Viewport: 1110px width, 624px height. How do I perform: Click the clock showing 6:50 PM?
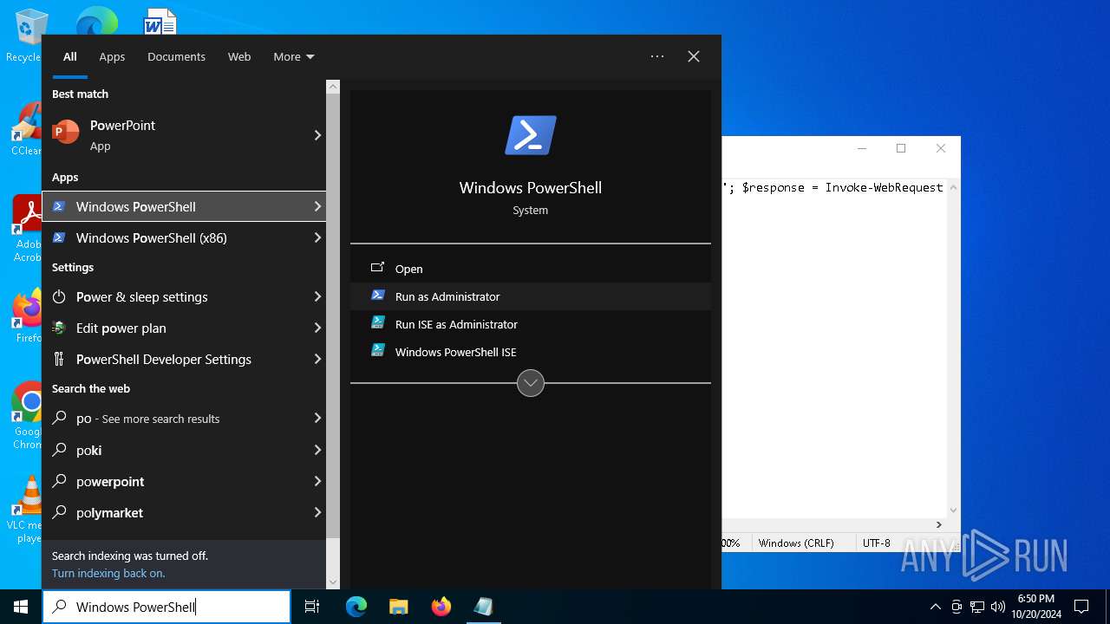click(x=1035, y=599)
